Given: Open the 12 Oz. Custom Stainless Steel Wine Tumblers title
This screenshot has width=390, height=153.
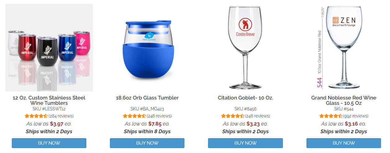Looking at the screenshot, I should 49,100.
